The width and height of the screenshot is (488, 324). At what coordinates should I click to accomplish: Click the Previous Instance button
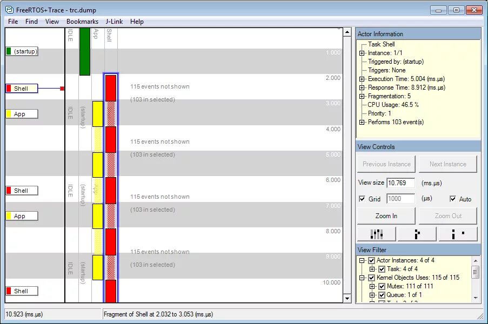coord(386,164)
